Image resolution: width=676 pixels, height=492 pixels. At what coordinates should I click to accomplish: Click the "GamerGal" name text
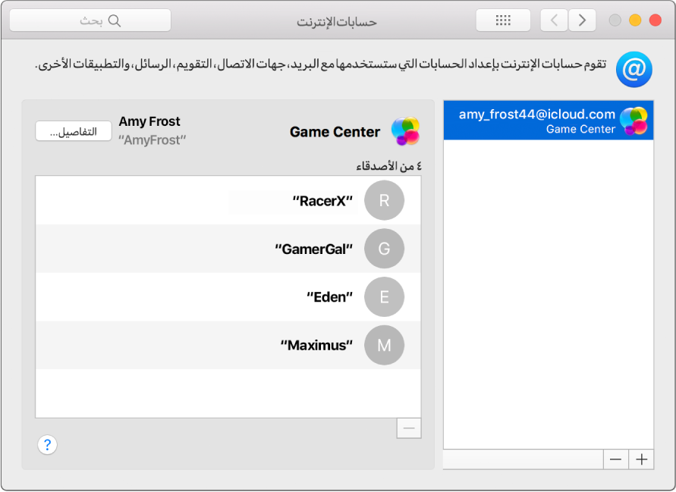(x=314, y=249)
